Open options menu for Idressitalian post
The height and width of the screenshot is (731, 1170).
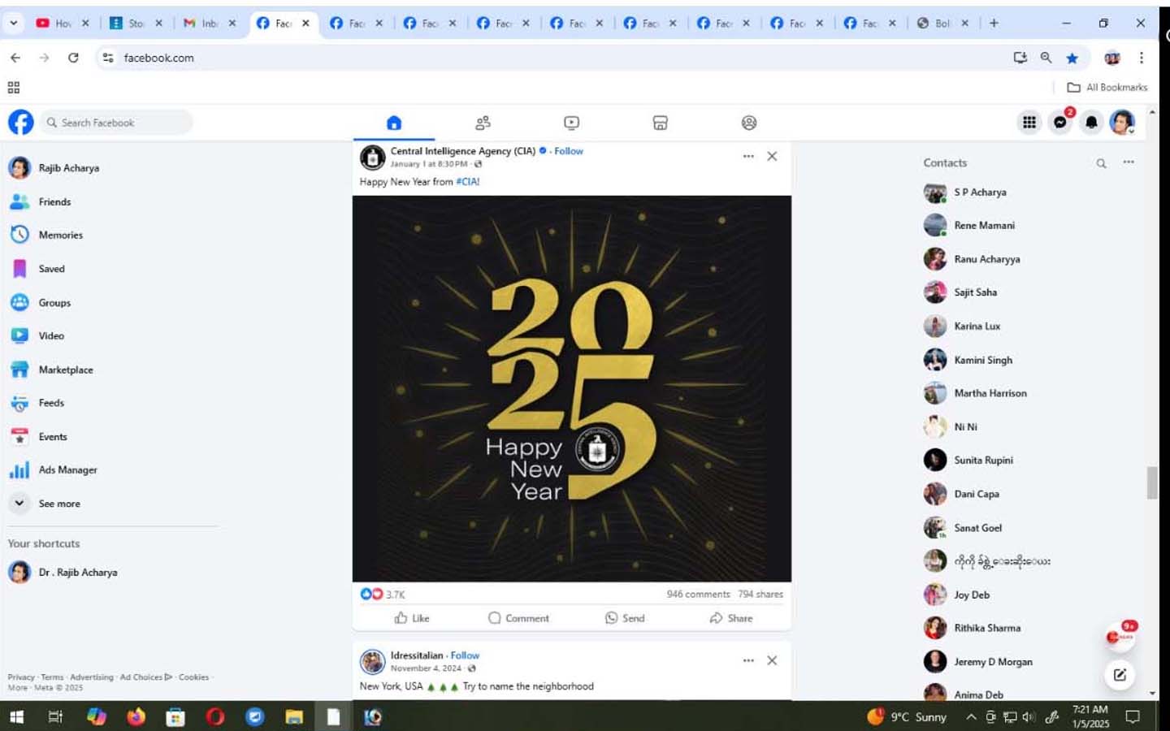(748, 660)
